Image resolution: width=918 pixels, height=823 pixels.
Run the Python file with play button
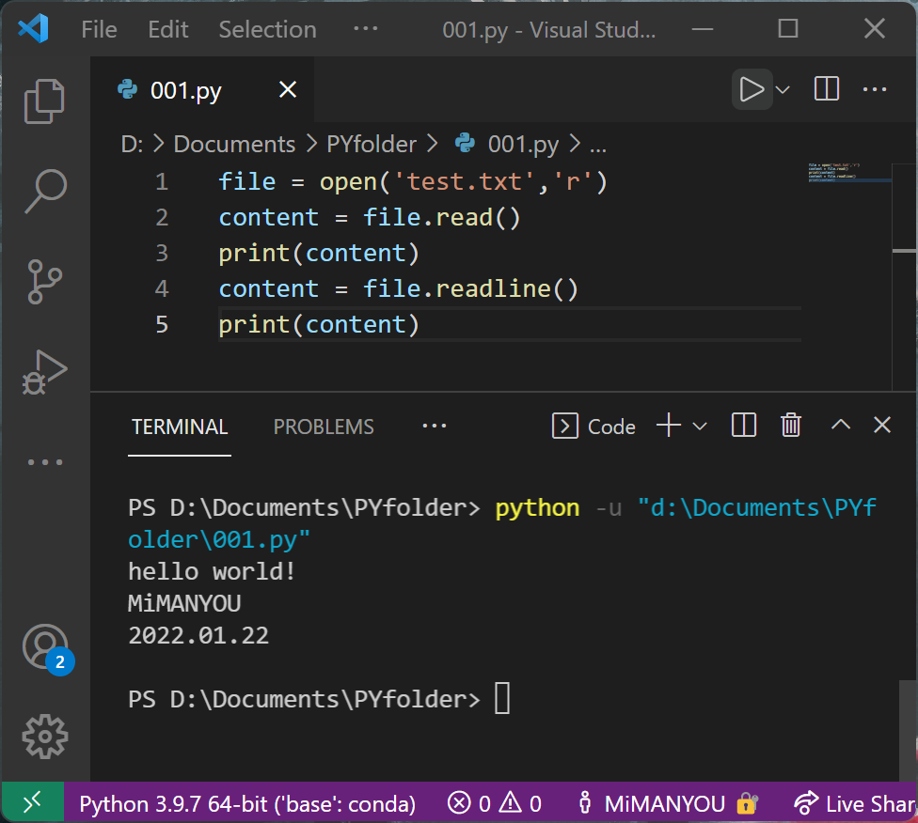752,90
